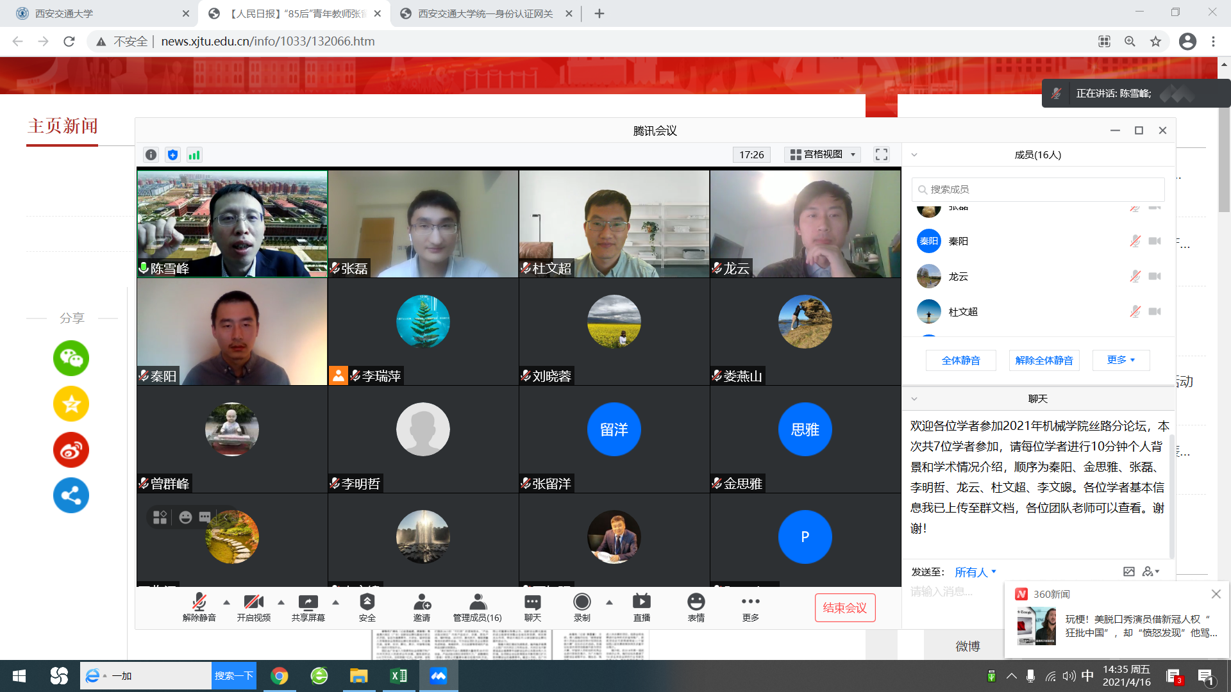The image size is (1231, 692).
Task: Turn on camera via 开启视频
Action: click(253, 607)
